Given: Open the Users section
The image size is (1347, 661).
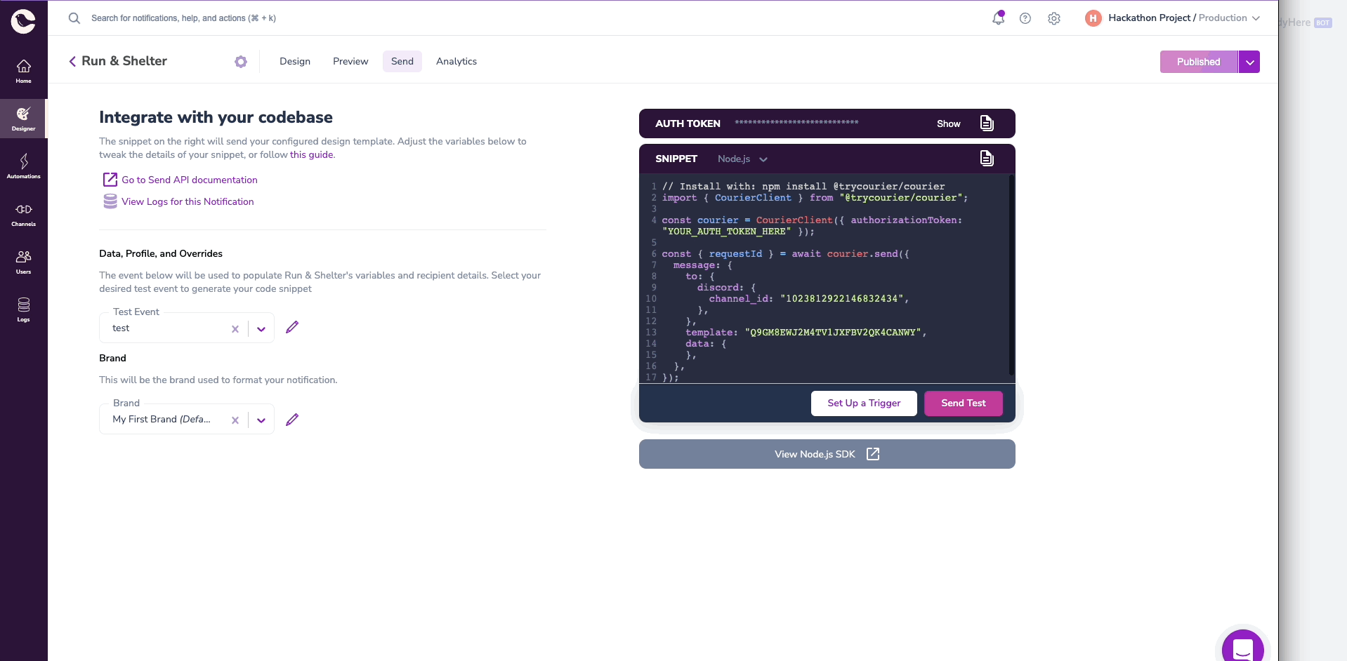Looking at the screenshot, I should click(x=23, y=262).
